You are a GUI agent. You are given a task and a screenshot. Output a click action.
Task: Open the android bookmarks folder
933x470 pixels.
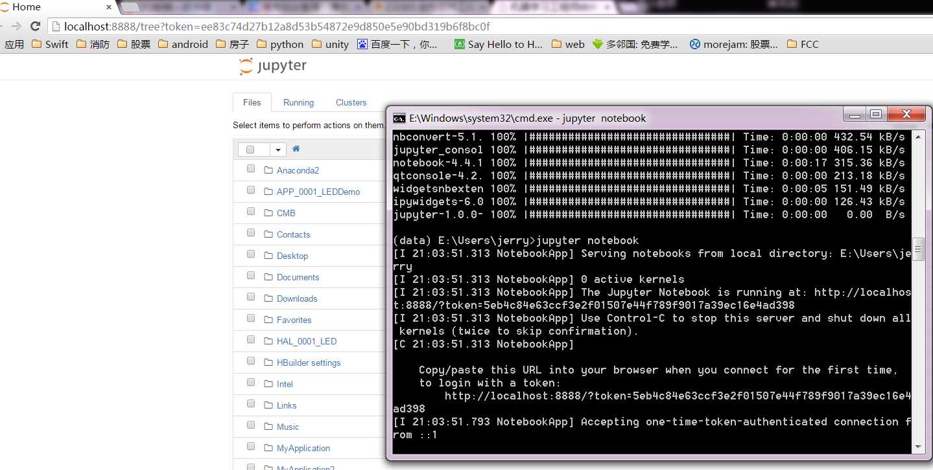point(183,44)
